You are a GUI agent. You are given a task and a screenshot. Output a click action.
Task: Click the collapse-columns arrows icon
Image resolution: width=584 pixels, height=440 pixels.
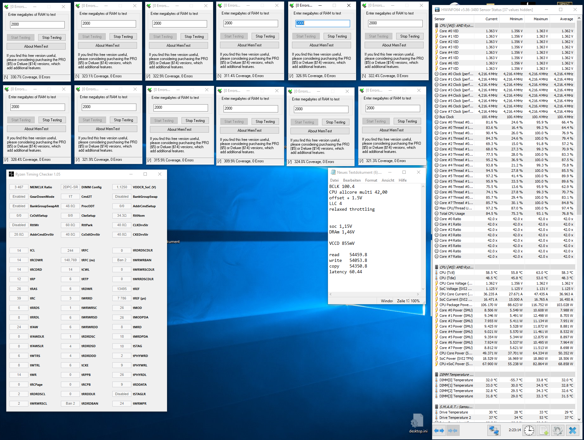(453, 430)
